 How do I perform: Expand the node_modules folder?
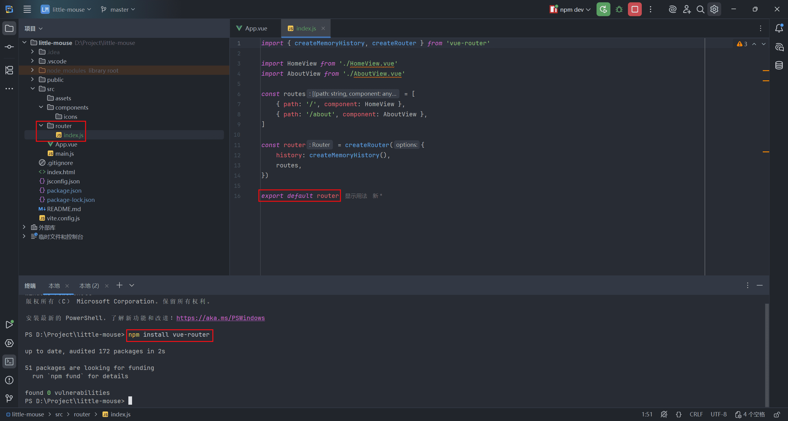pos(32,70)
